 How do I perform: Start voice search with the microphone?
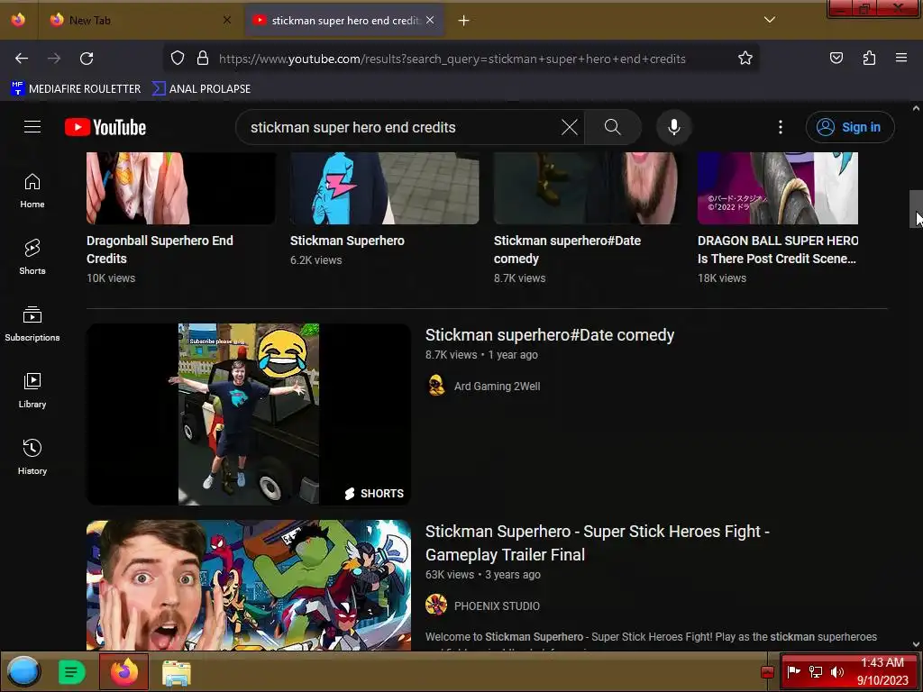(674, 127)
